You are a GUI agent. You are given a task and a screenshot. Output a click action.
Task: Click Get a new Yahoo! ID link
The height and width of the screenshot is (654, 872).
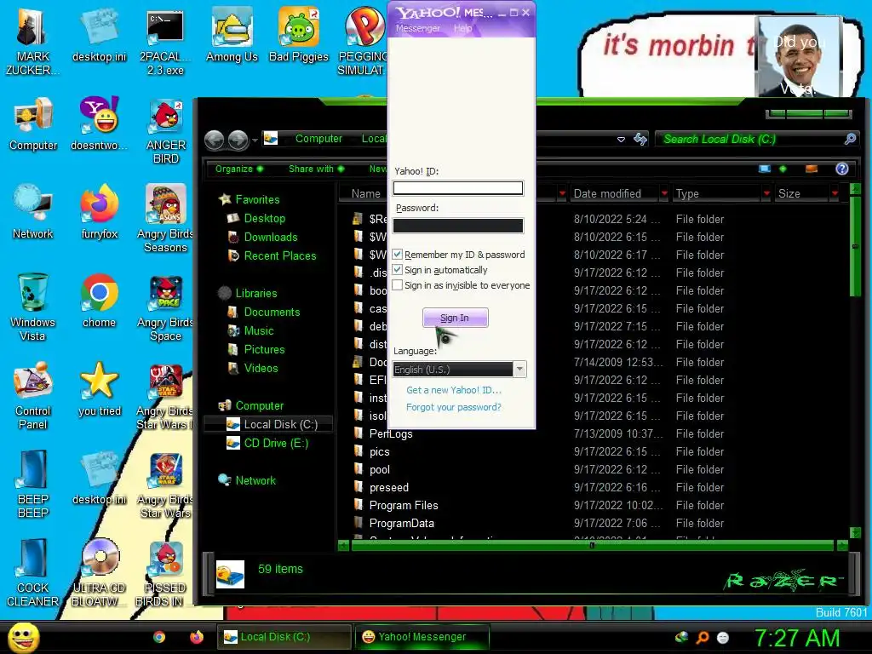point(453,390)
